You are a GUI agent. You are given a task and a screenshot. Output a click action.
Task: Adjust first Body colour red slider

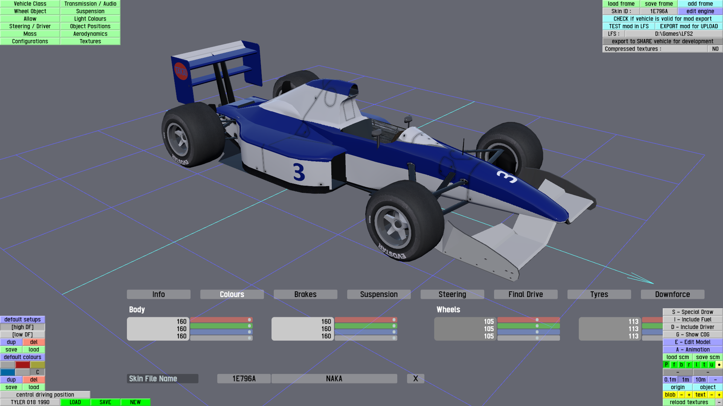pos(221,320)
